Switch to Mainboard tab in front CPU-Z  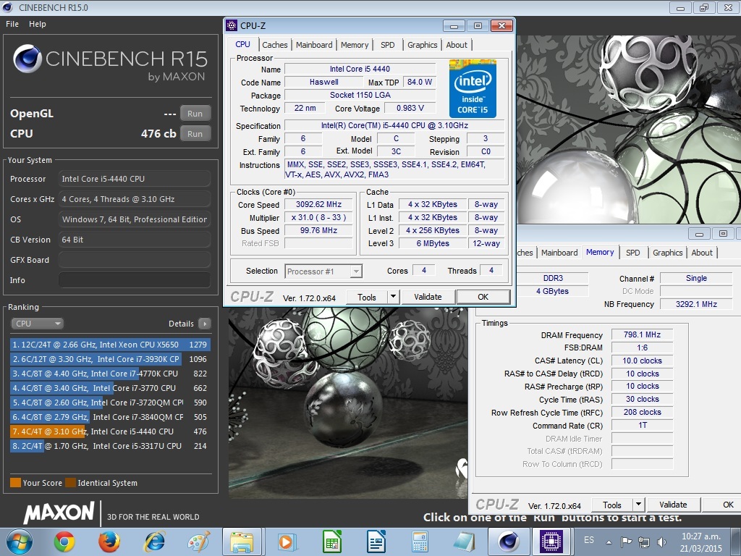314,45
